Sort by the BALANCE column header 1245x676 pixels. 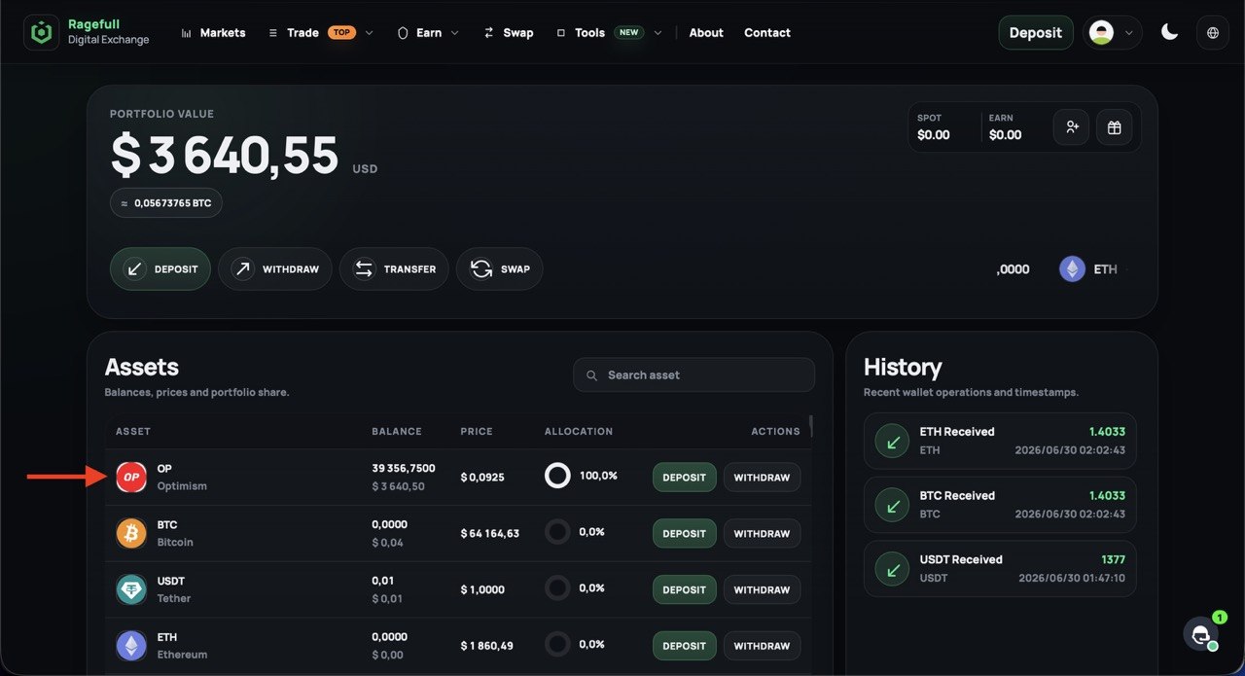coord(397,431)
